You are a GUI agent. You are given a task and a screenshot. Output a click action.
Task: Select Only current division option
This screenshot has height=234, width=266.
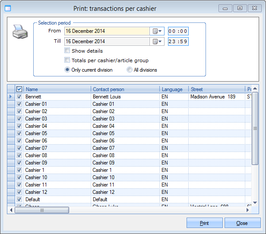(x=67, y=70)
